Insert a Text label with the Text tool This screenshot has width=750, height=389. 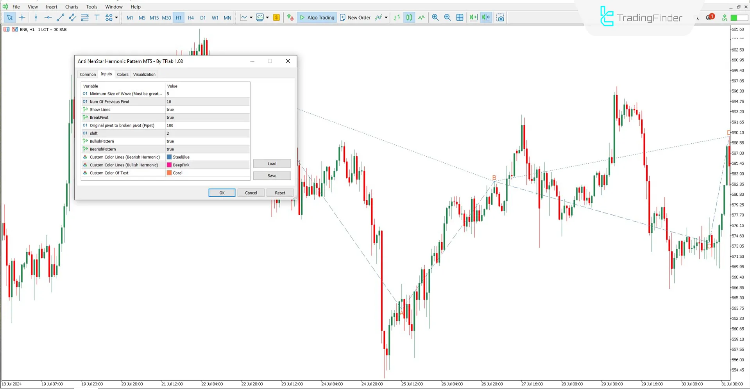pos(97,17)
